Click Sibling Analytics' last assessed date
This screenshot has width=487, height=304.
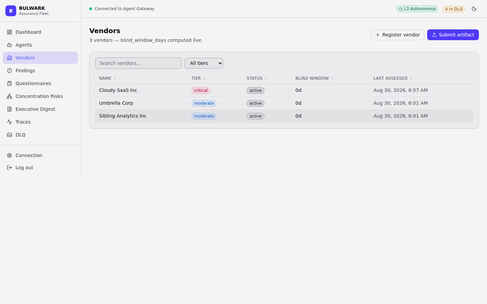[x=400, y=116]
